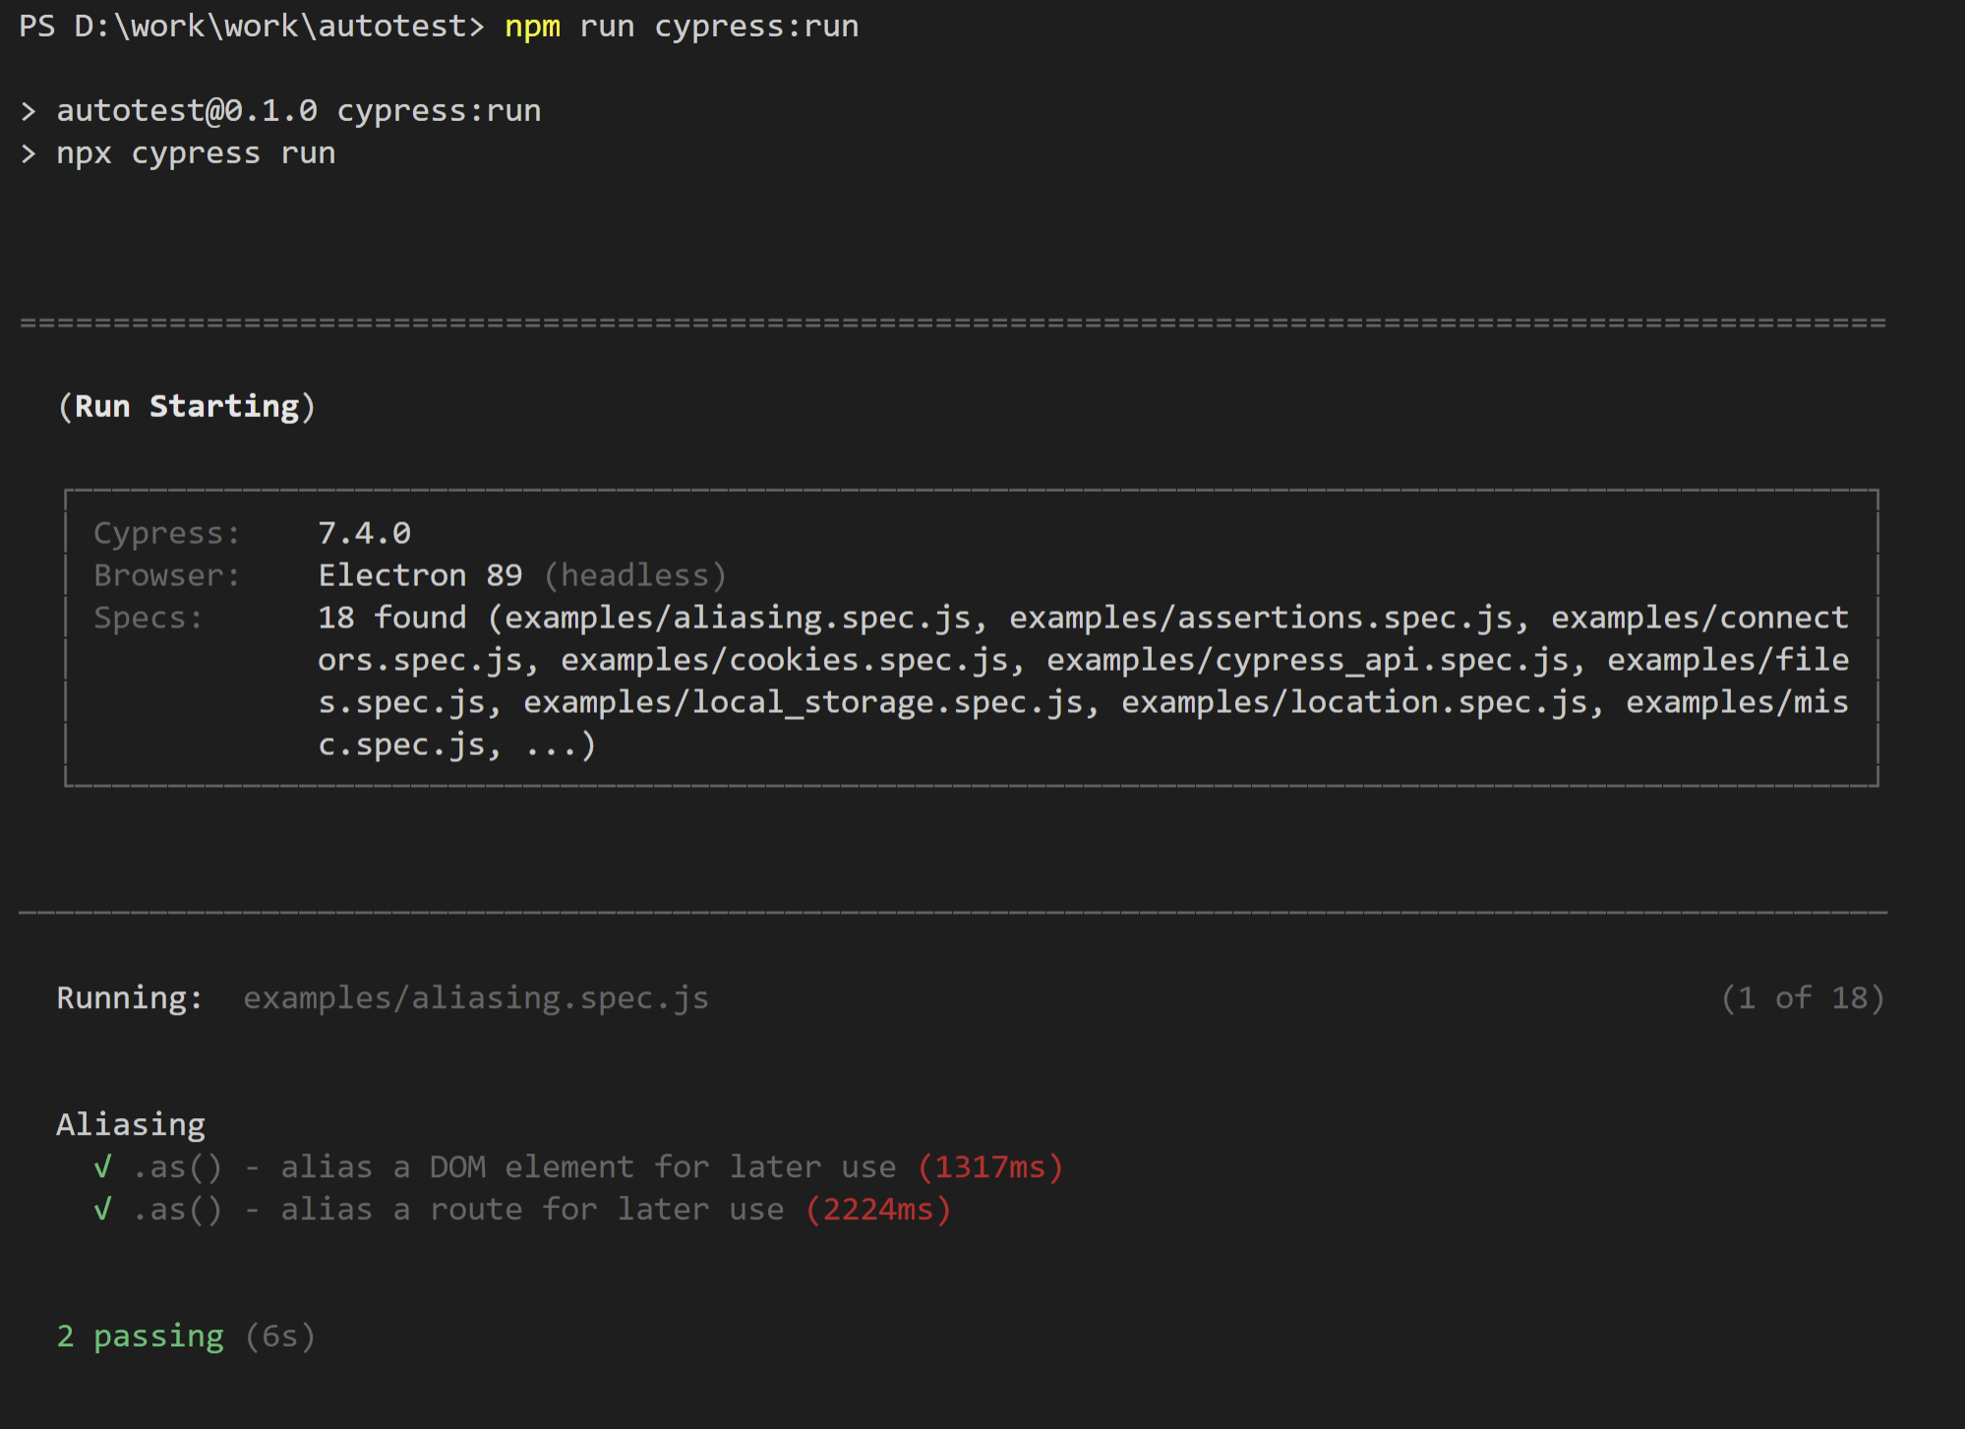This screenshot has width=1965, height=1429.
Task: Click the arrow before npx cypress run
Action: [x=29, y=153]
